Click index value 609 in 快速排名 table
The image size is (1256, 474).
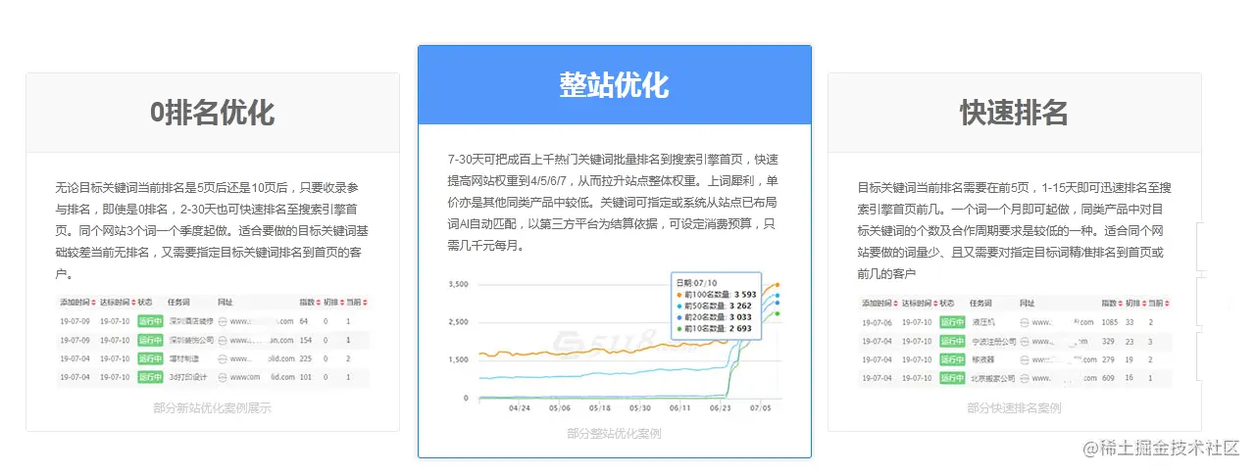[x=1108, y=378]
